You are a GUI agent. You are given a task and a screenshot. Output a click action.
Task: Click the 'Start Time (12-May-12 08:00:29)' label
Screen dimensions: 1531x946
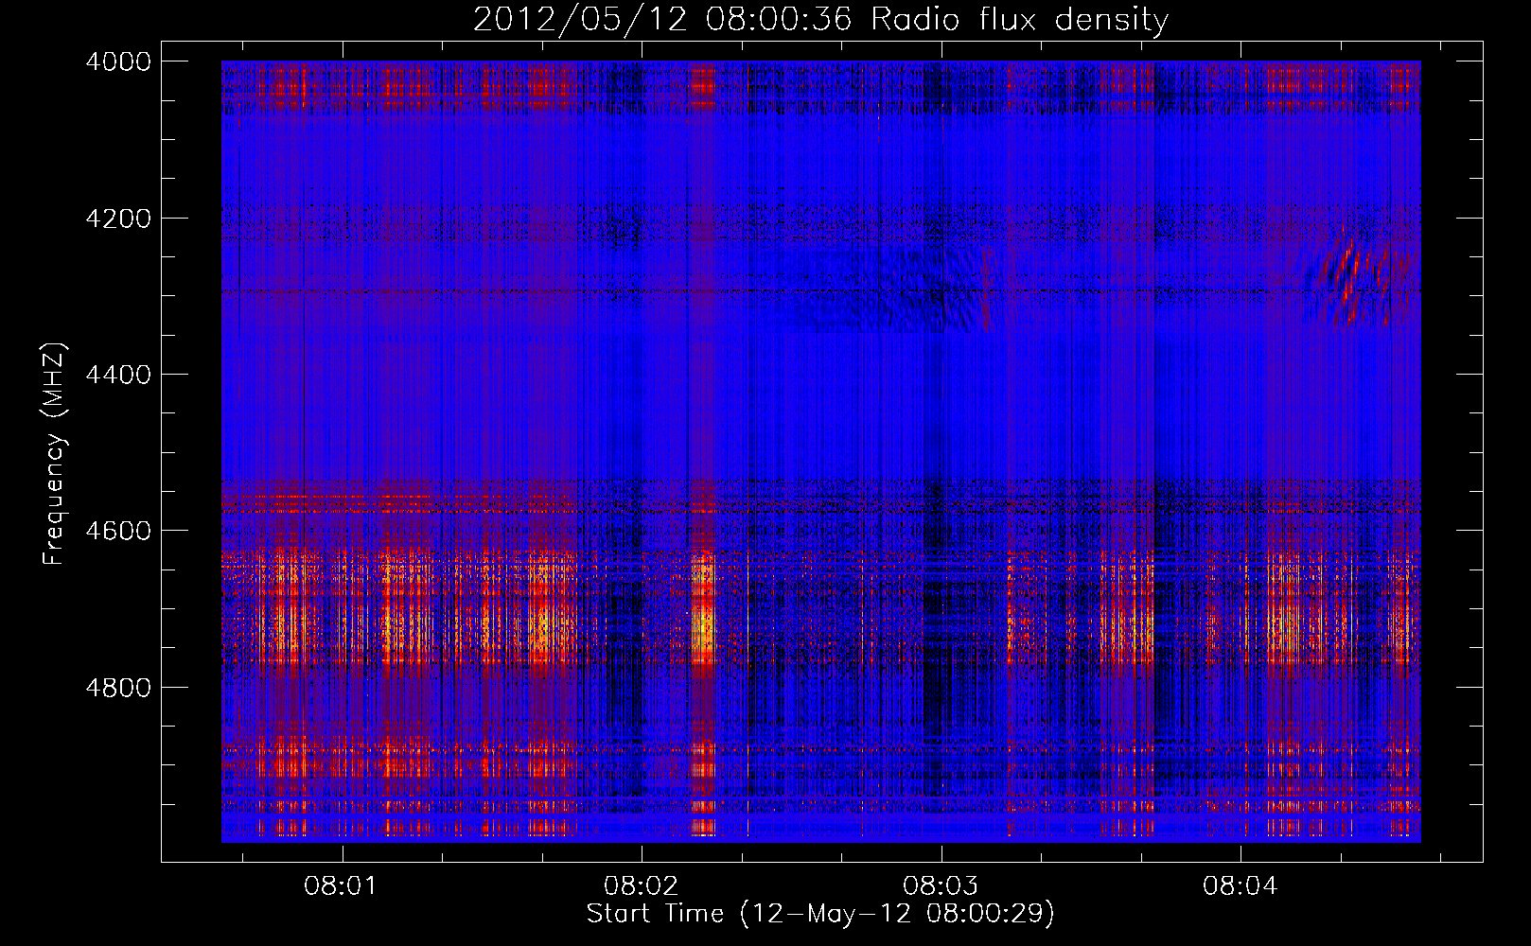(820, 914)
